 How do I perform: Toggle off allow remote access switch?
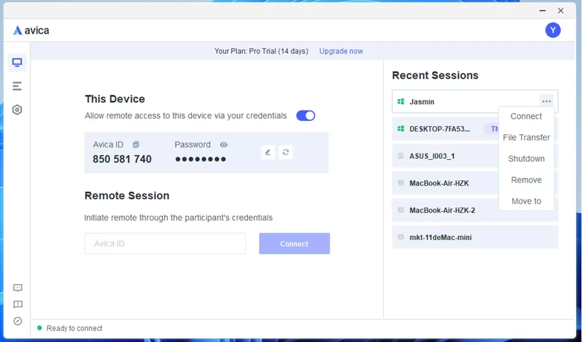tap(306, 116)
